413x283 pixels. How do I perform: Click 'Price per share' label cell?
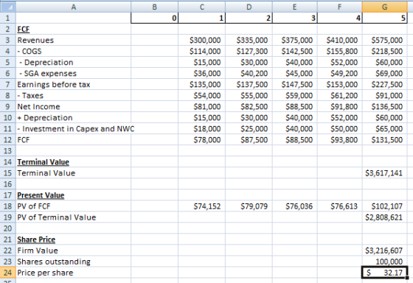pyautogui.click(x=74, y=273)
